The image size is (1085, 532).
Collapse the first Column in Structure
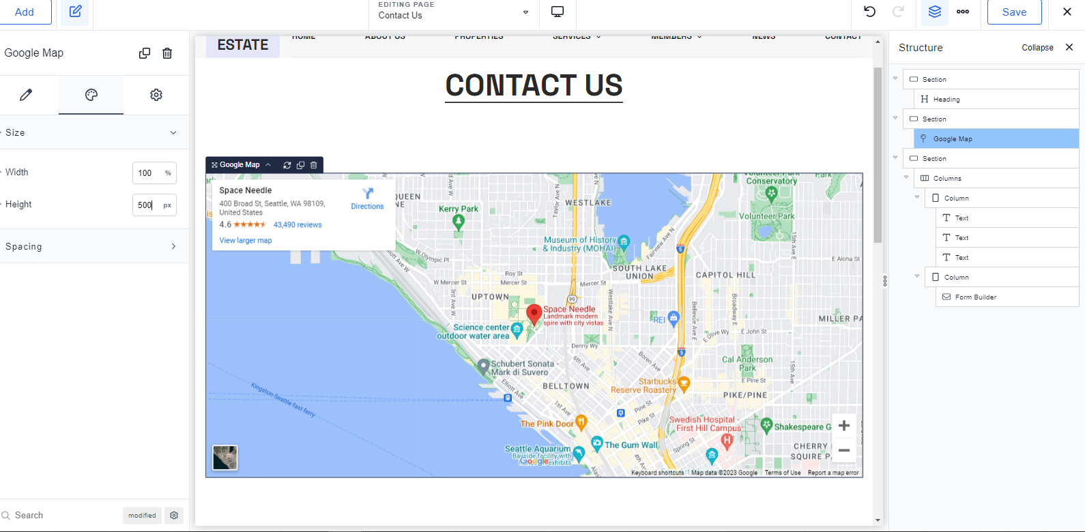coord(917,197)
